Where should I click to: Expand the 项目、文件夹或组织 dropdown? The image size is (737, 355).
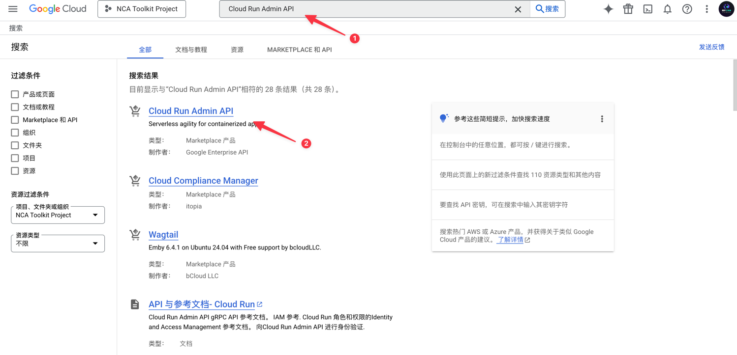[58, 215]
